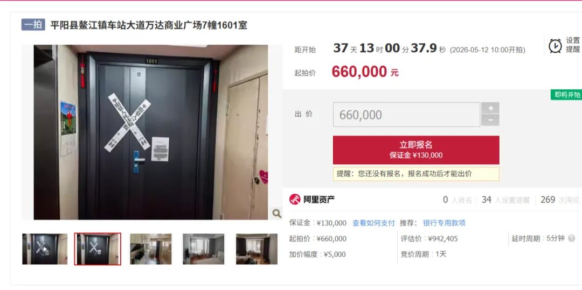Click the 一拍 auction round tag

click(33, 25)
